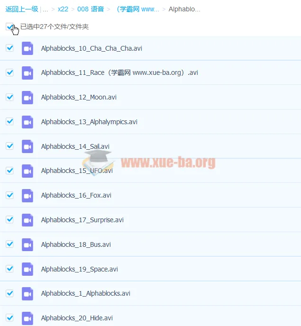The height and width of the screenshot is (326, 301).
Task: Click video icon for Alphablocks_19_Space.avi
Action: coord(27,269)
